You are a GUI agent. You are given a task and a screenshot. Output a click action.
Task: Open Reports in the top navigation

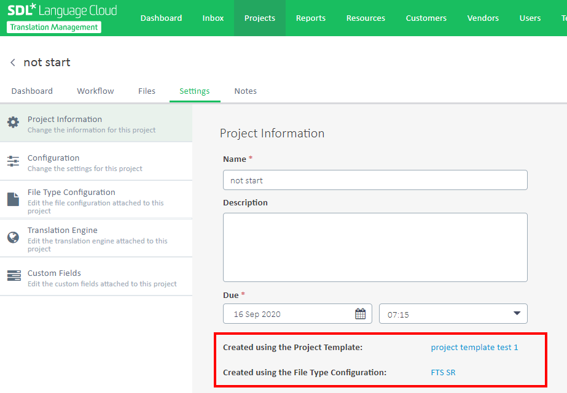[311, 18]
